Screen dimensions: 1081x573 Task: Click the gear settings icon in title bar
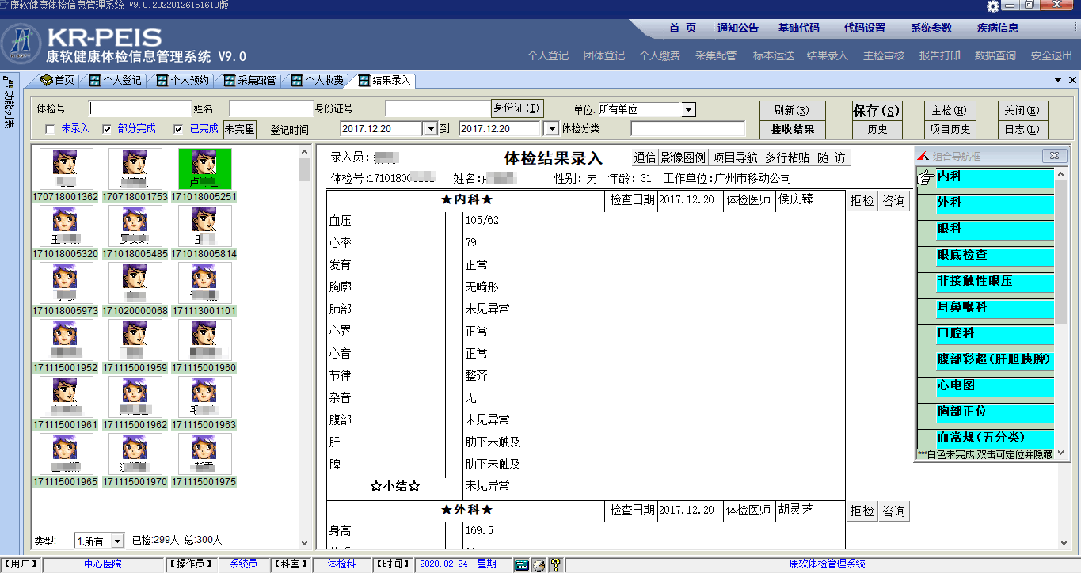(993, 6)
